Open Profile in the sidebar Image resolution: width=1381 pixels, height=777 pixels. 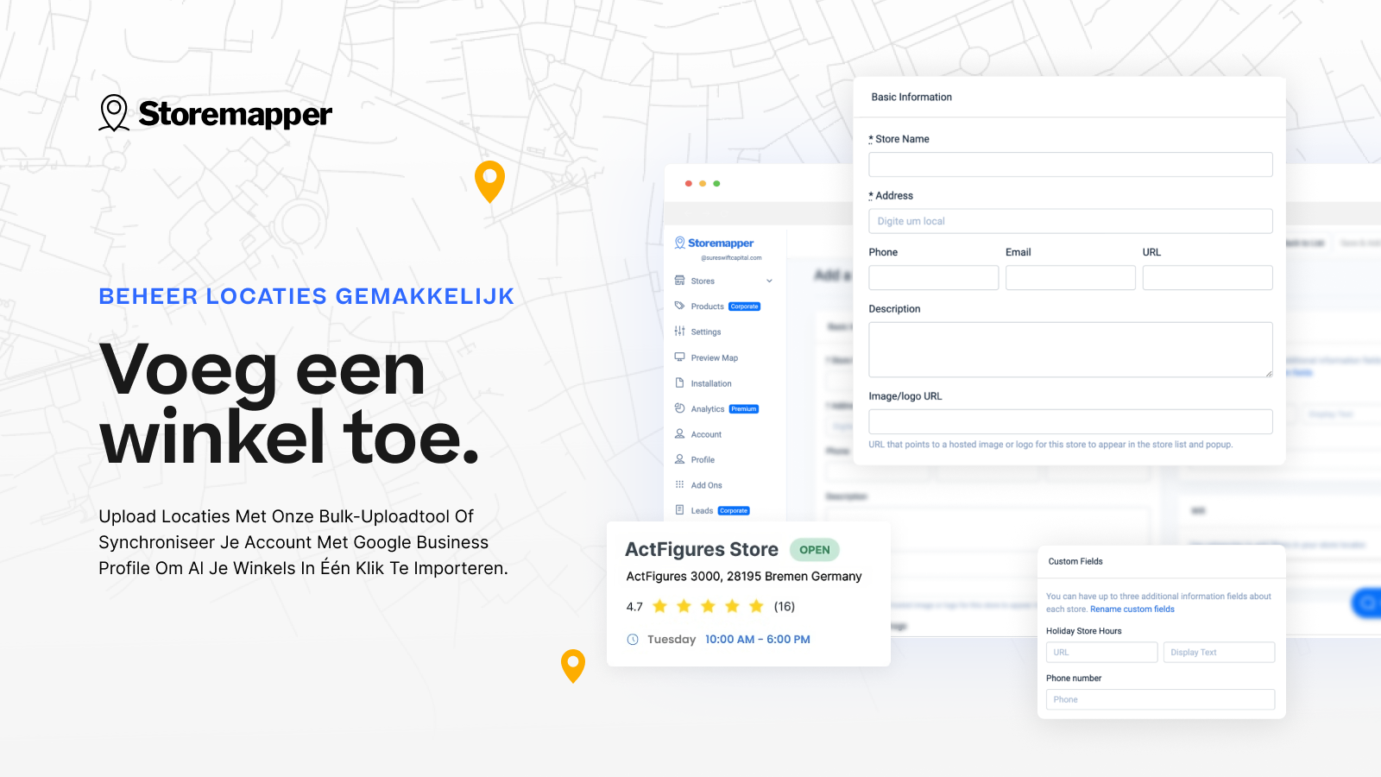702,460
